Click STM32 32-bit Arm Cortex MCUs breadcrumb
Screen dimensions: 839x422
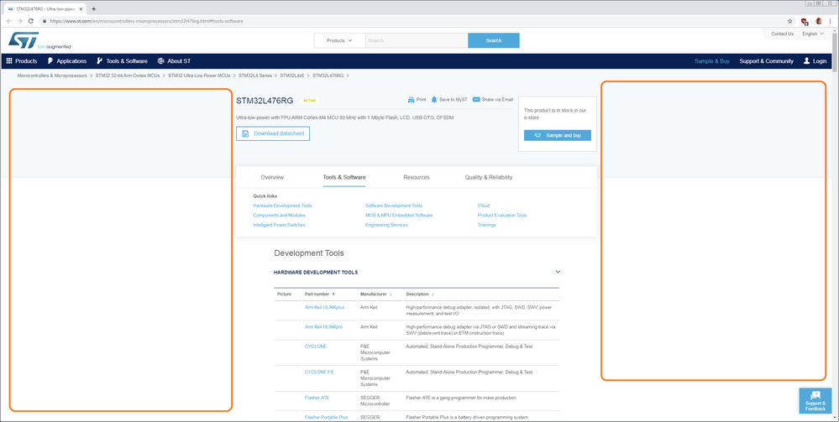point(128,76)
